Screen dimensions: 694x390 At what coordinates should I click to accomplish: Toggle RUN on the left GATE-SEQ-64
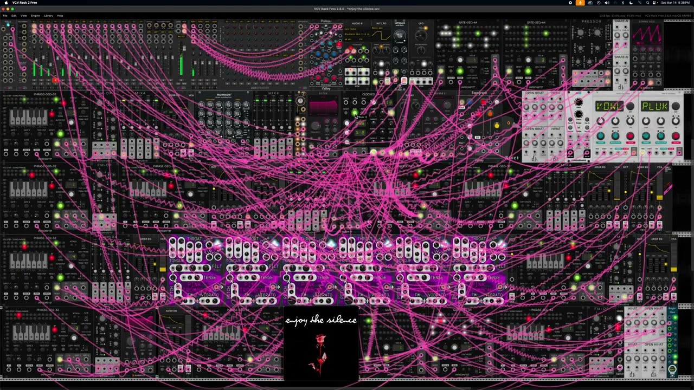point(460,71)
